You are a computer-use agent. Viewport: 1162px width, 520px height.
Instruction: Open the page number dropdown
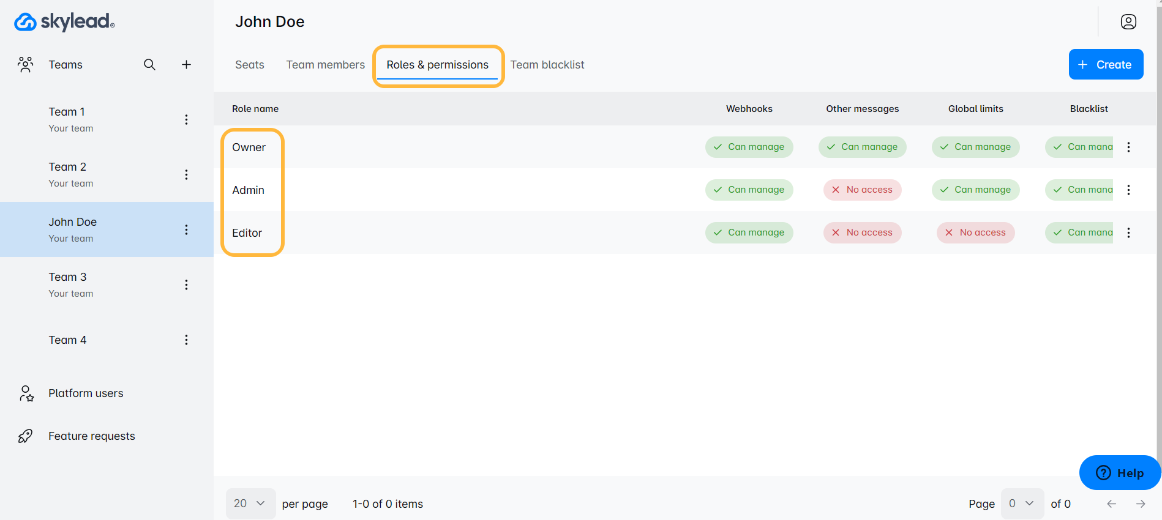click(x=1022, y=503)
